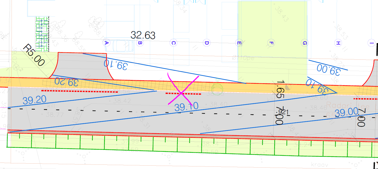Click the 39.10 label below magenta X

[x=186, y=107]
